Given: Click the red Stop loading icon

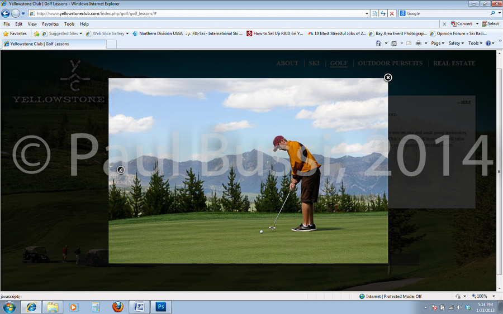Looking at the screenshot, I should pyautogui.click(x=392, y=13).
